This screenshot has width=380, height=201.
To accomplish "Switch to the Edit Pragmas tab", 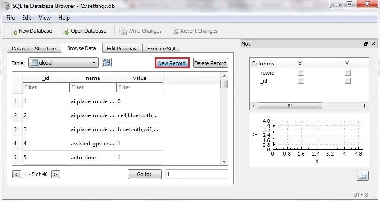I will [x=122, y=49].
